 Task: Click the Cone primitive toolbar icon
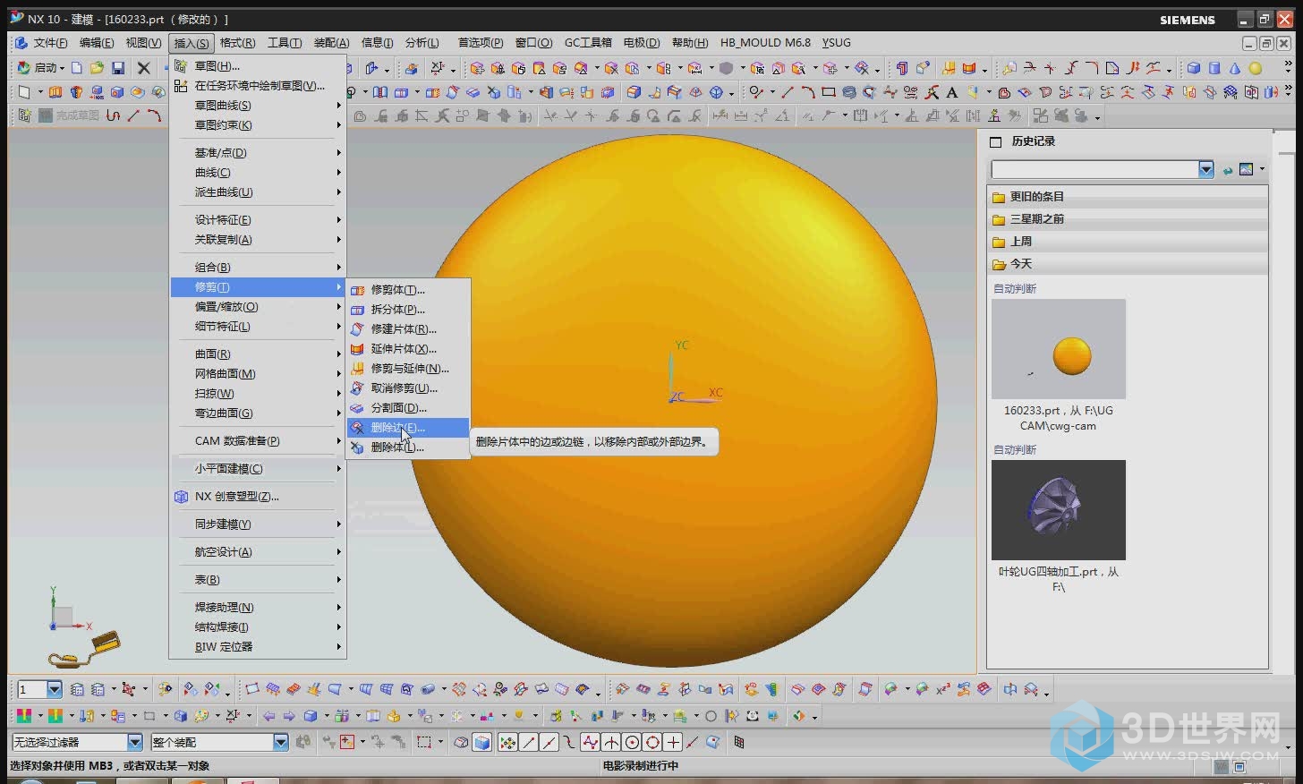click(1235, 68)
